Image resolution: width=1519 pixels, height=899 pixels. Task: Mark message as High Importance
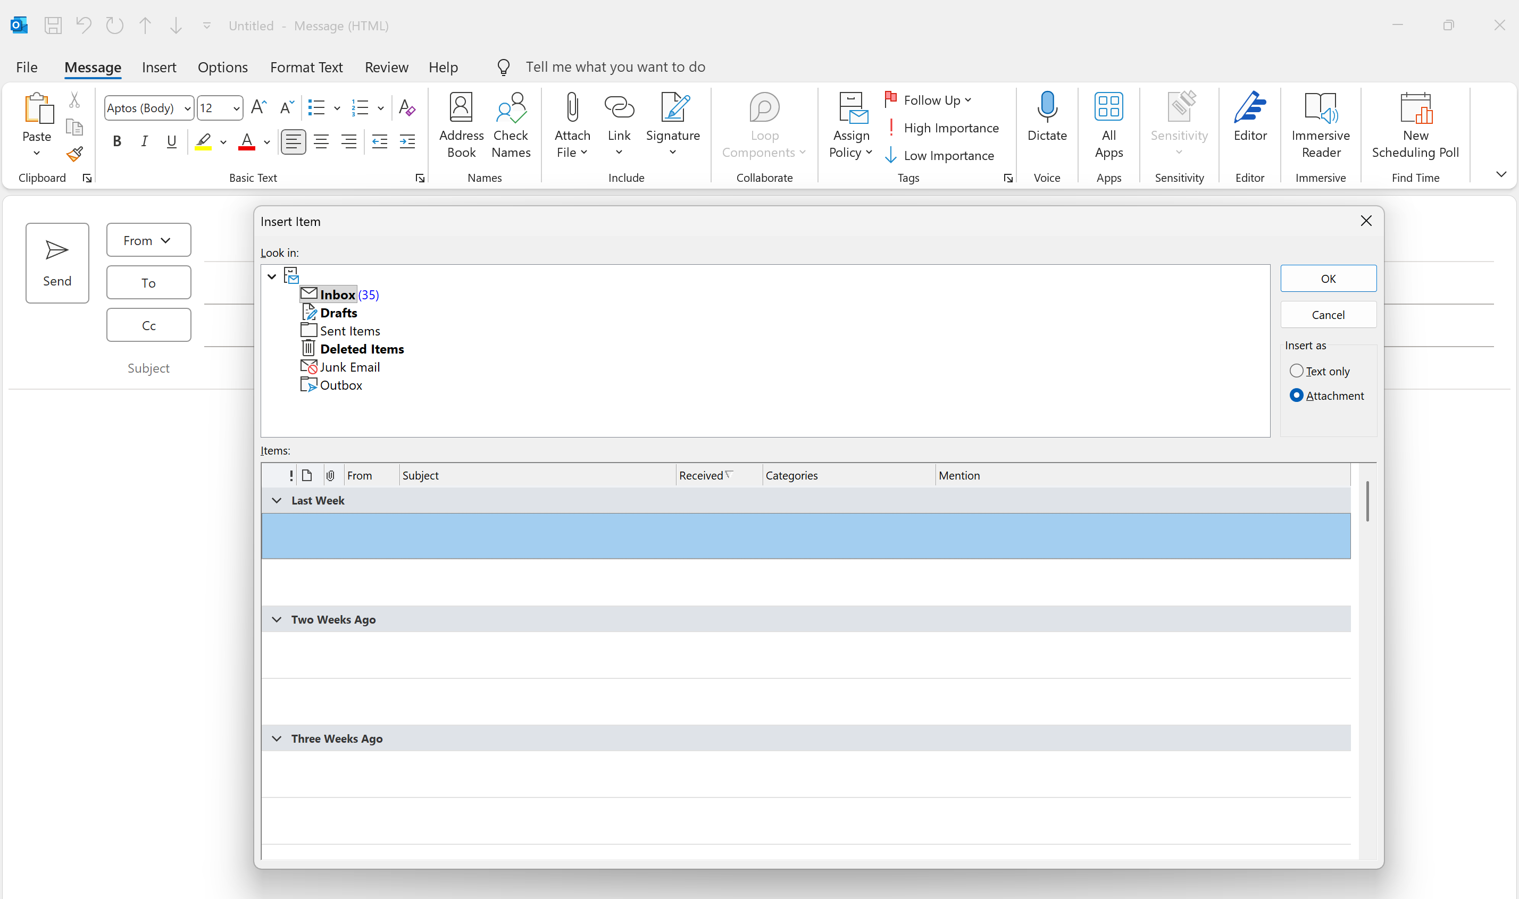click(942, 128)
